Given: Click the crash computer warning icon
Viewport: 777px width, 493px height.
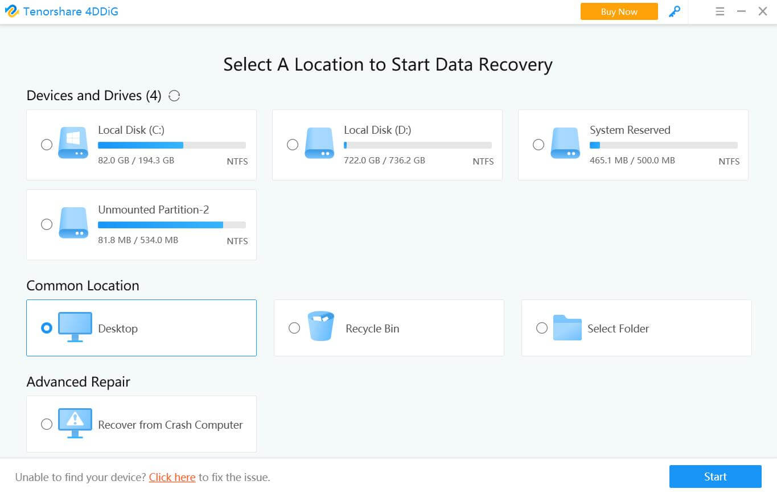Looking at the screenshot, I should (x=75, y=423).
